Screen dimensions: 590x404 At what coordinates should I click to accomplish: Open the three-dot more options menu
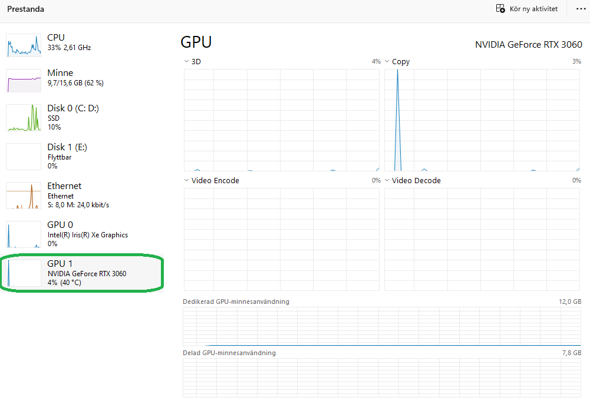[x=580, y=9]
